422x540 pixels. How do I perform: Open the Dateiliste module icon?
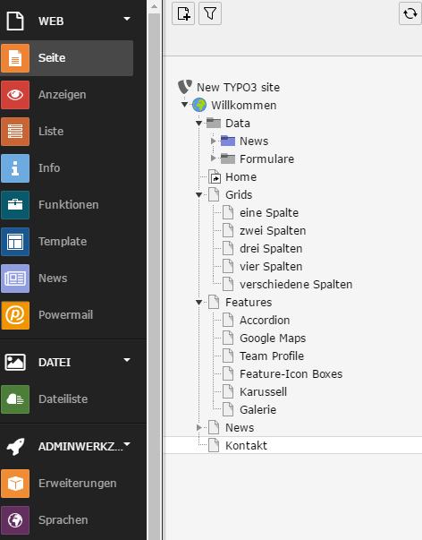15,399
